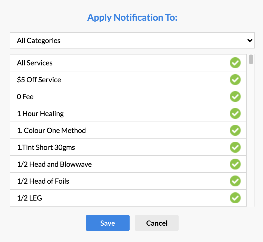The width and height of the screenshot is (263, 242).
Task: Save the notification settings
Action: (108, 223)
